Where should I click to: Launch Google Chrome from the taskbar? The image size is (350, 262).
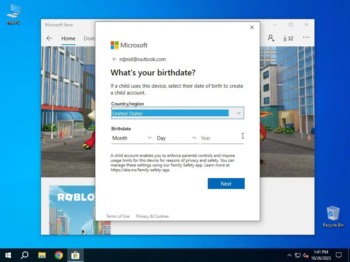[x=59, y=255]
